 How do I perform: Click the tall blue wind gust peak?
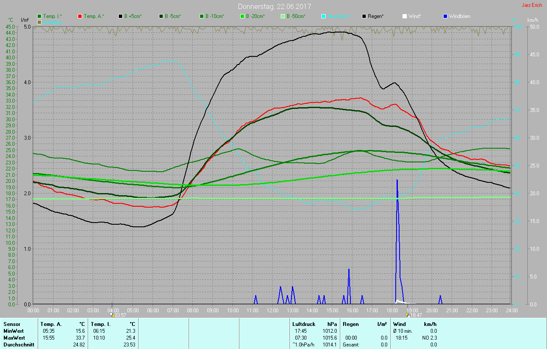[x=397, y=182]
